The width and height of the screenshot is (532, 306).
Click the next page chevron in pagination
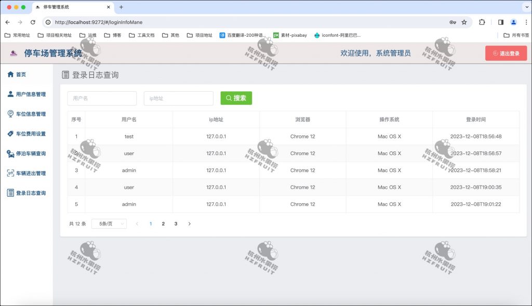[x=189, y=224]
